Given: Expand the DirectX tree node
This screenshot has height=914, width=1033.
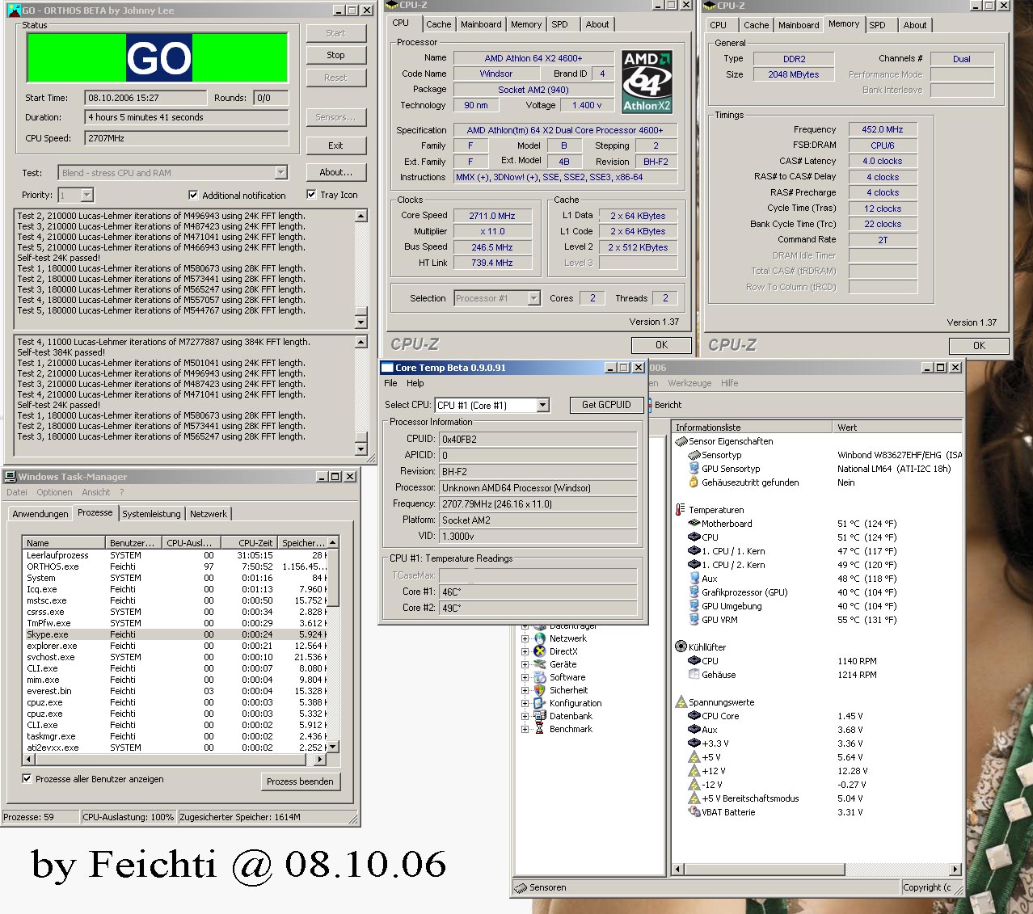Looking at the screenshot, I should (525, 651).
